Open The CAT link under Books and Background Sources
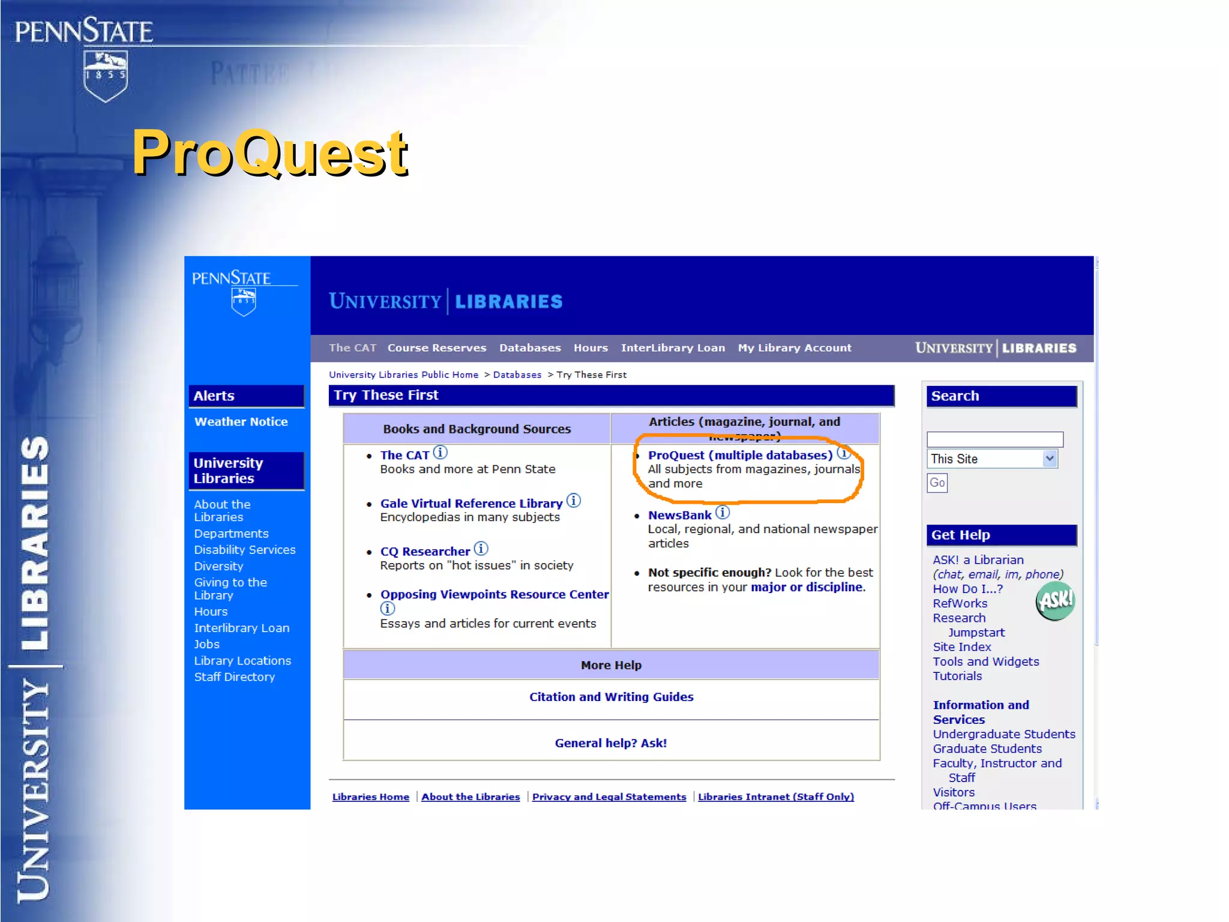This screenshot has width=1229, height=922. (405, 456)
